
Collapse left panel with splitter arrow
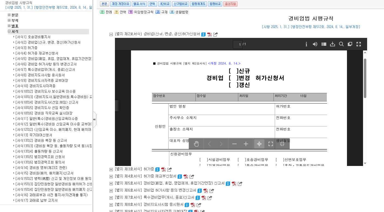pyautogui.click(x=95, y=119)
